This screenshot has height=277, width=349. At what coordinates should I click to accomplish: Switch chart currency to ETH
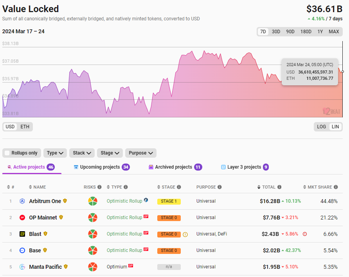click(25, 127)
